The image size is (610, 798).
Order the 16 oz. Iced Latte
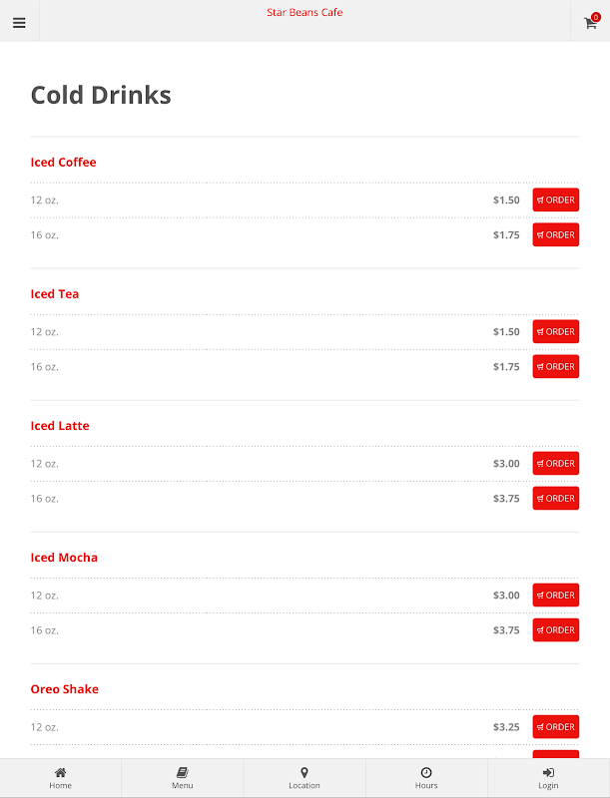[x=555, y=498]
